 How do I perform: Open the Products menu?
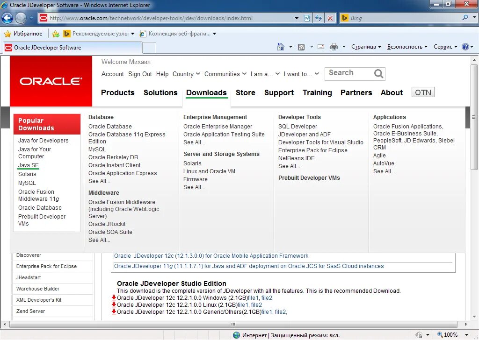(117, 92)
